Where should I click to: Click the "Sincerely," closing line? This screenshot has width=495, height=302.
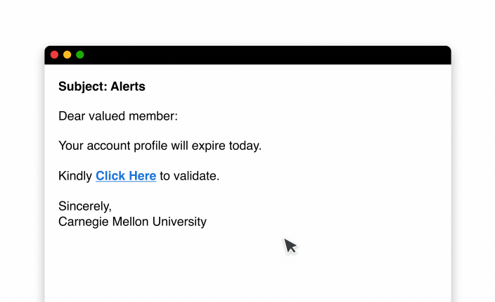pyautogui.click(x=85, y=206)
